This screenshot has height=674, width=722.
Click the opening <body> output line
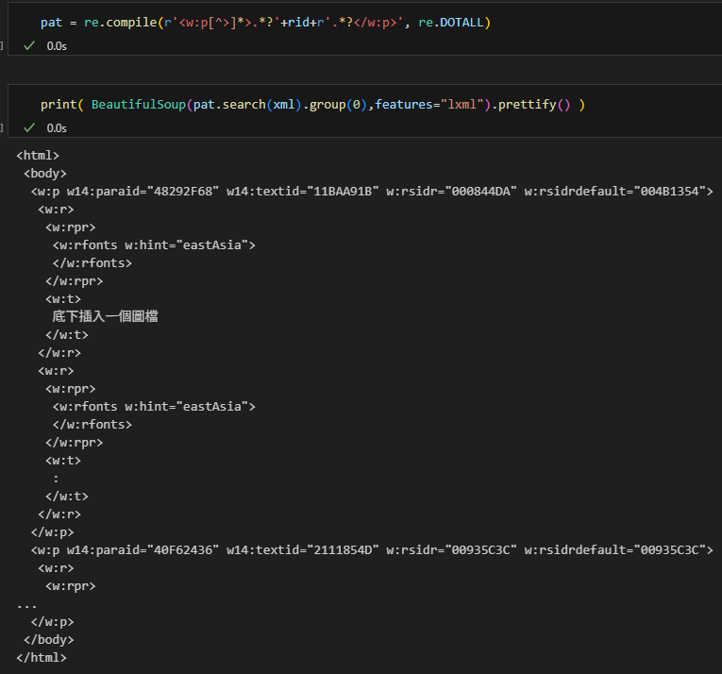[45, 174]
